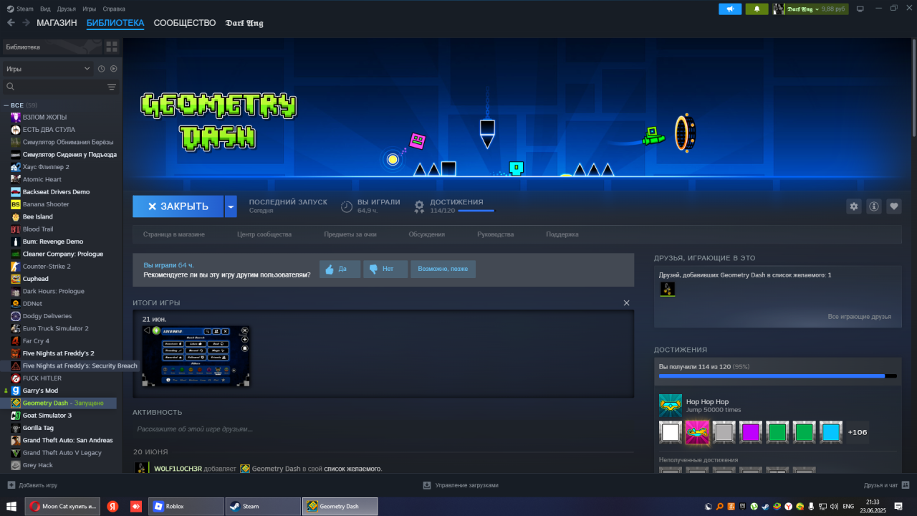This screenshot has height=516, width=917.
Task: Toggle ready-to-play filter icon
Action: pos(113,69)
